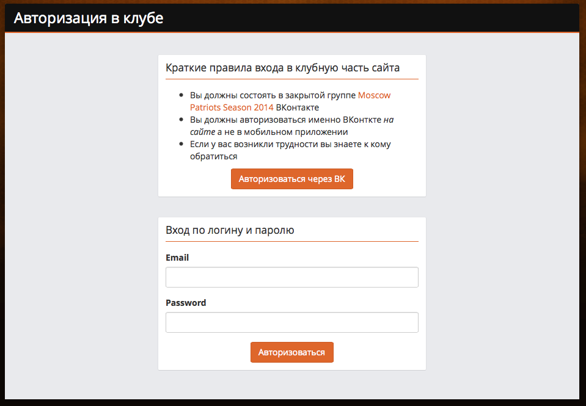Click the Email field label
The image size is (586, 406).
click(177, 258)
